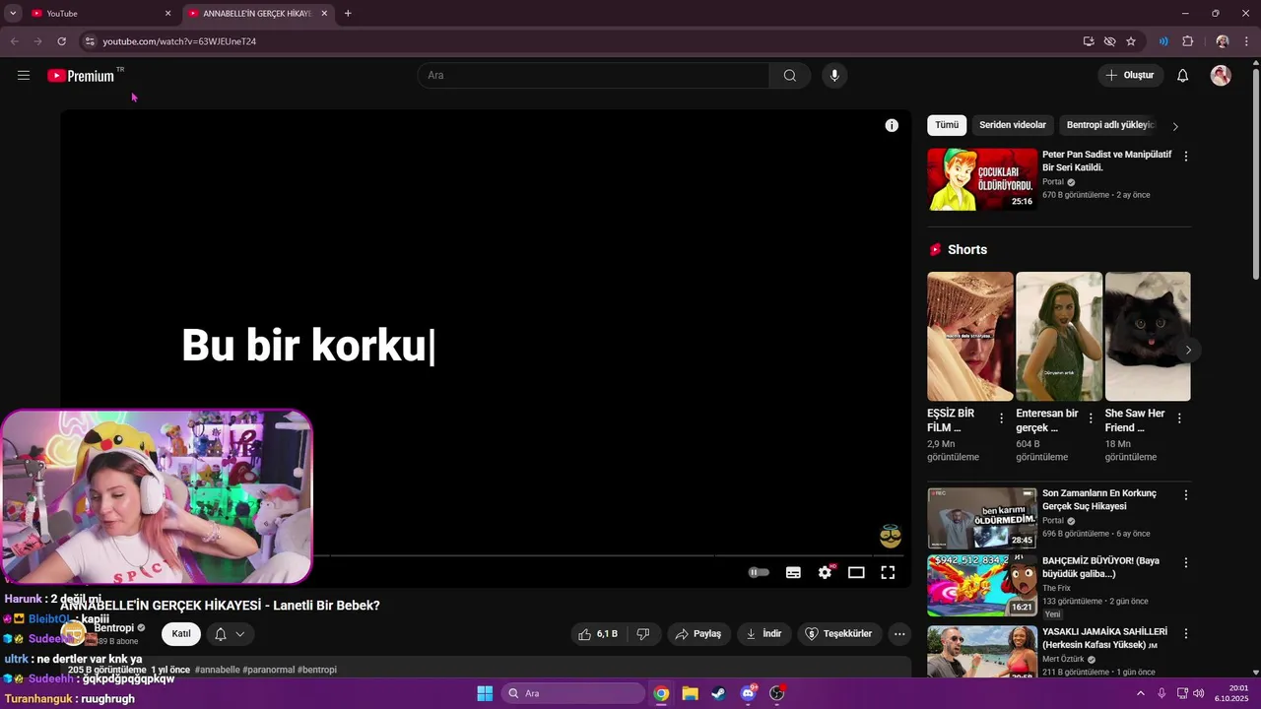1261x709 pixels.
Task: Bookmark this page with star icon
Action: (1131, 41)
